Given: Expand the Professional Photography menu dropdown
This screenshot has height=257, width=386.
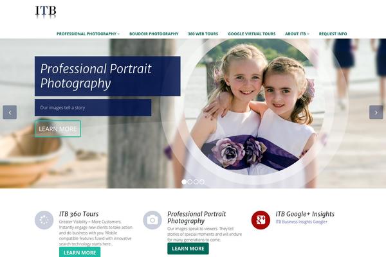Looking at the screenshot, I should (x=88, y=33).
